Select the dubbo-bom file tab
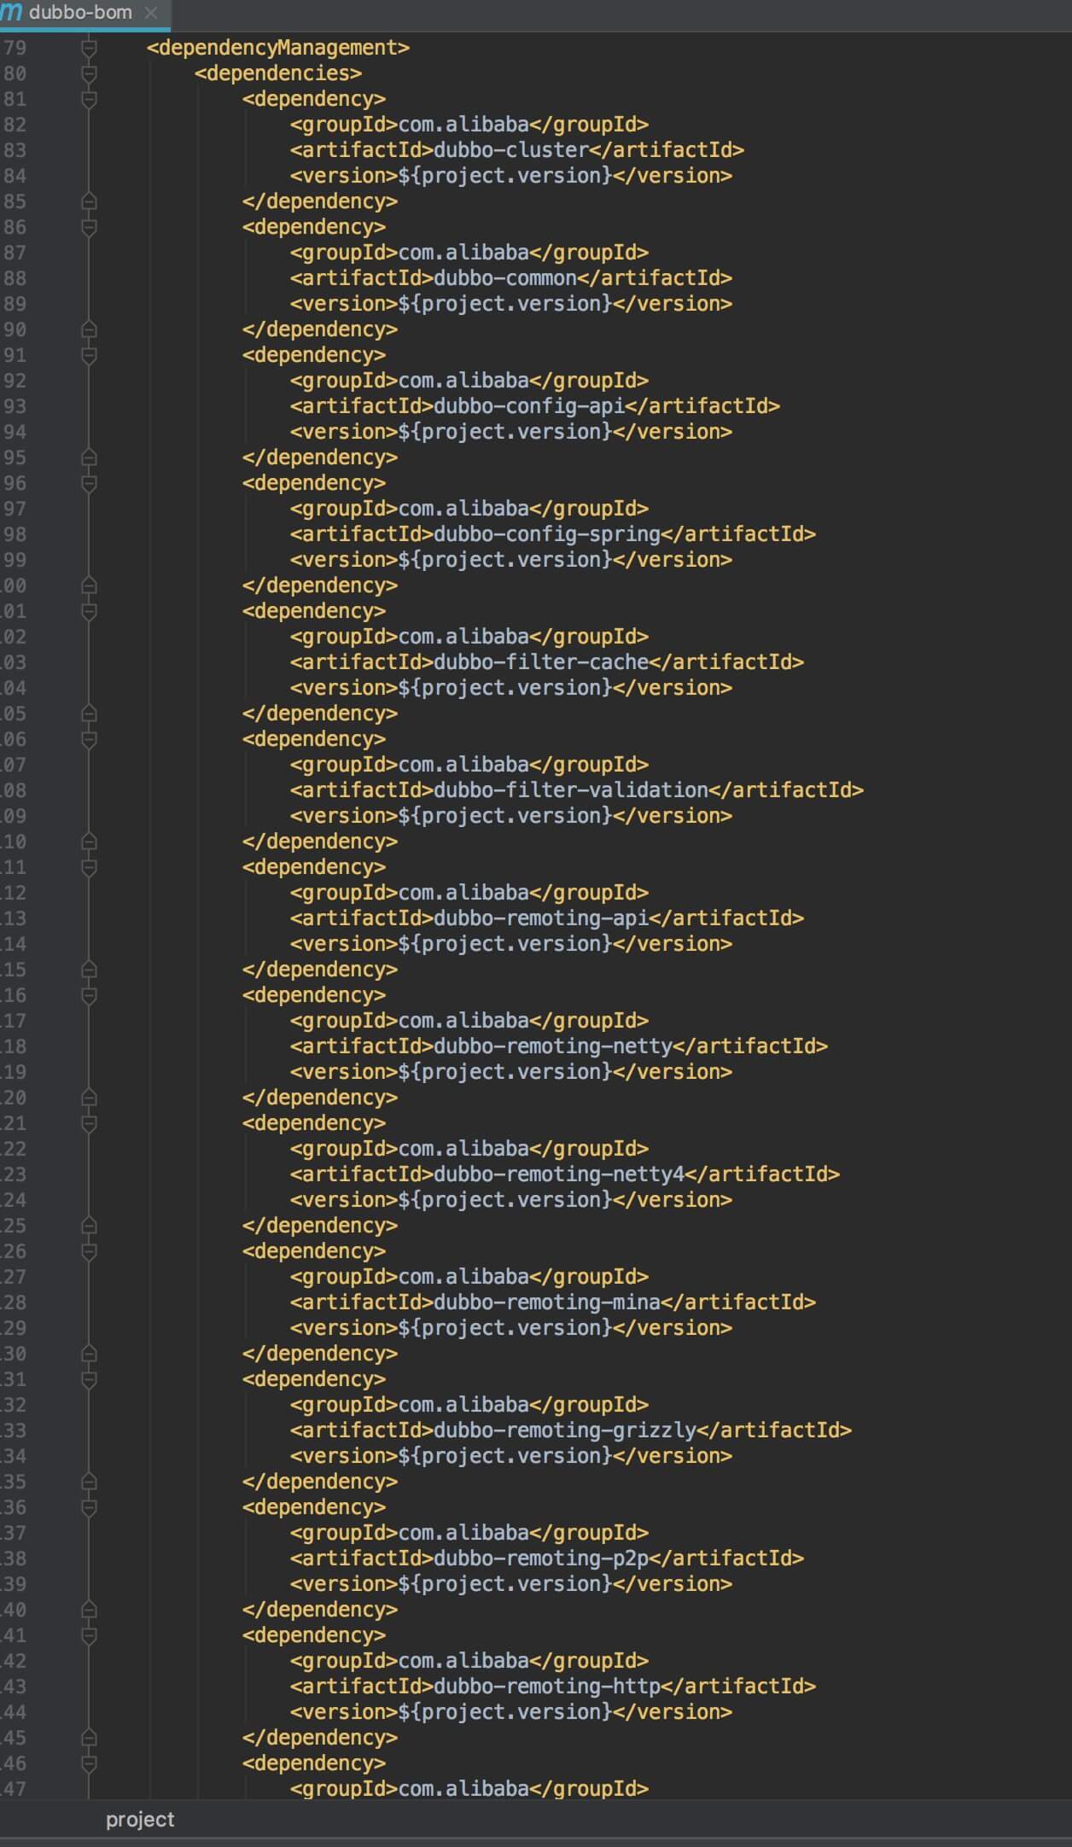Viewport: 1072px width, 1847px height. pyautogui.click(x=80, y=13)
